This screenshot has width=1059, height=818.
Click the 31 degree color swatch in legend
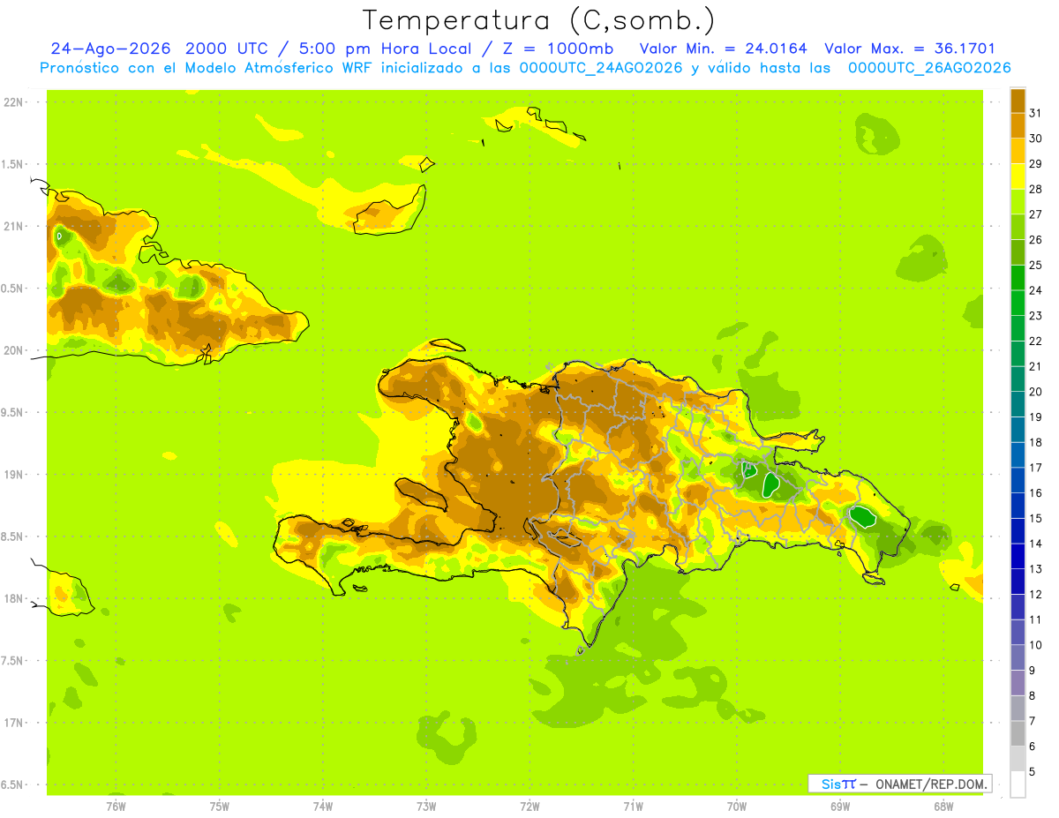pos(1018,101)
